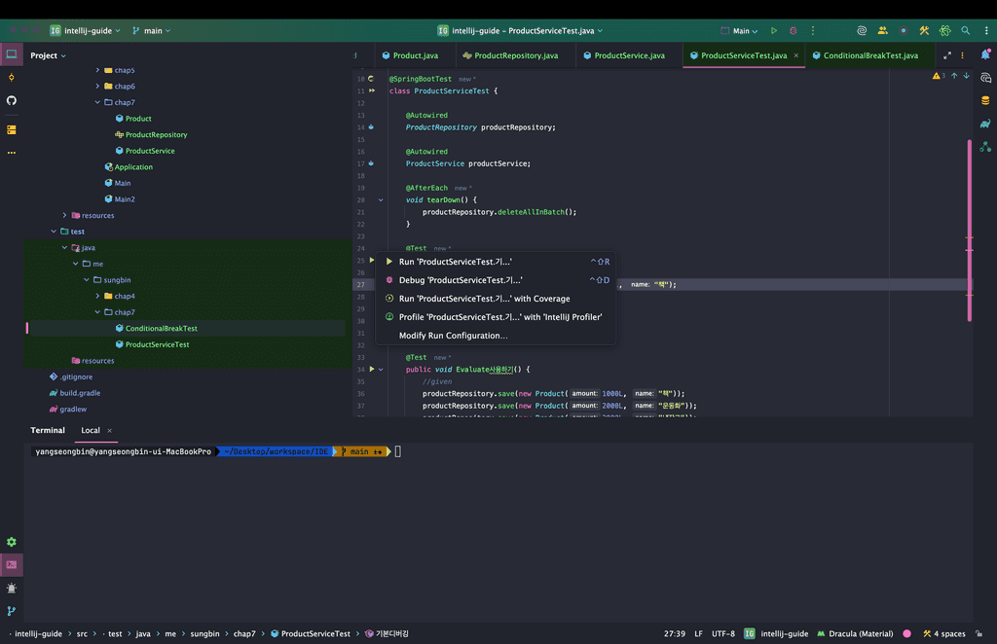This screenshot has width=997, height=644.
Task: Open the Git tool window at bottom left
Action: tap(12, 611)
